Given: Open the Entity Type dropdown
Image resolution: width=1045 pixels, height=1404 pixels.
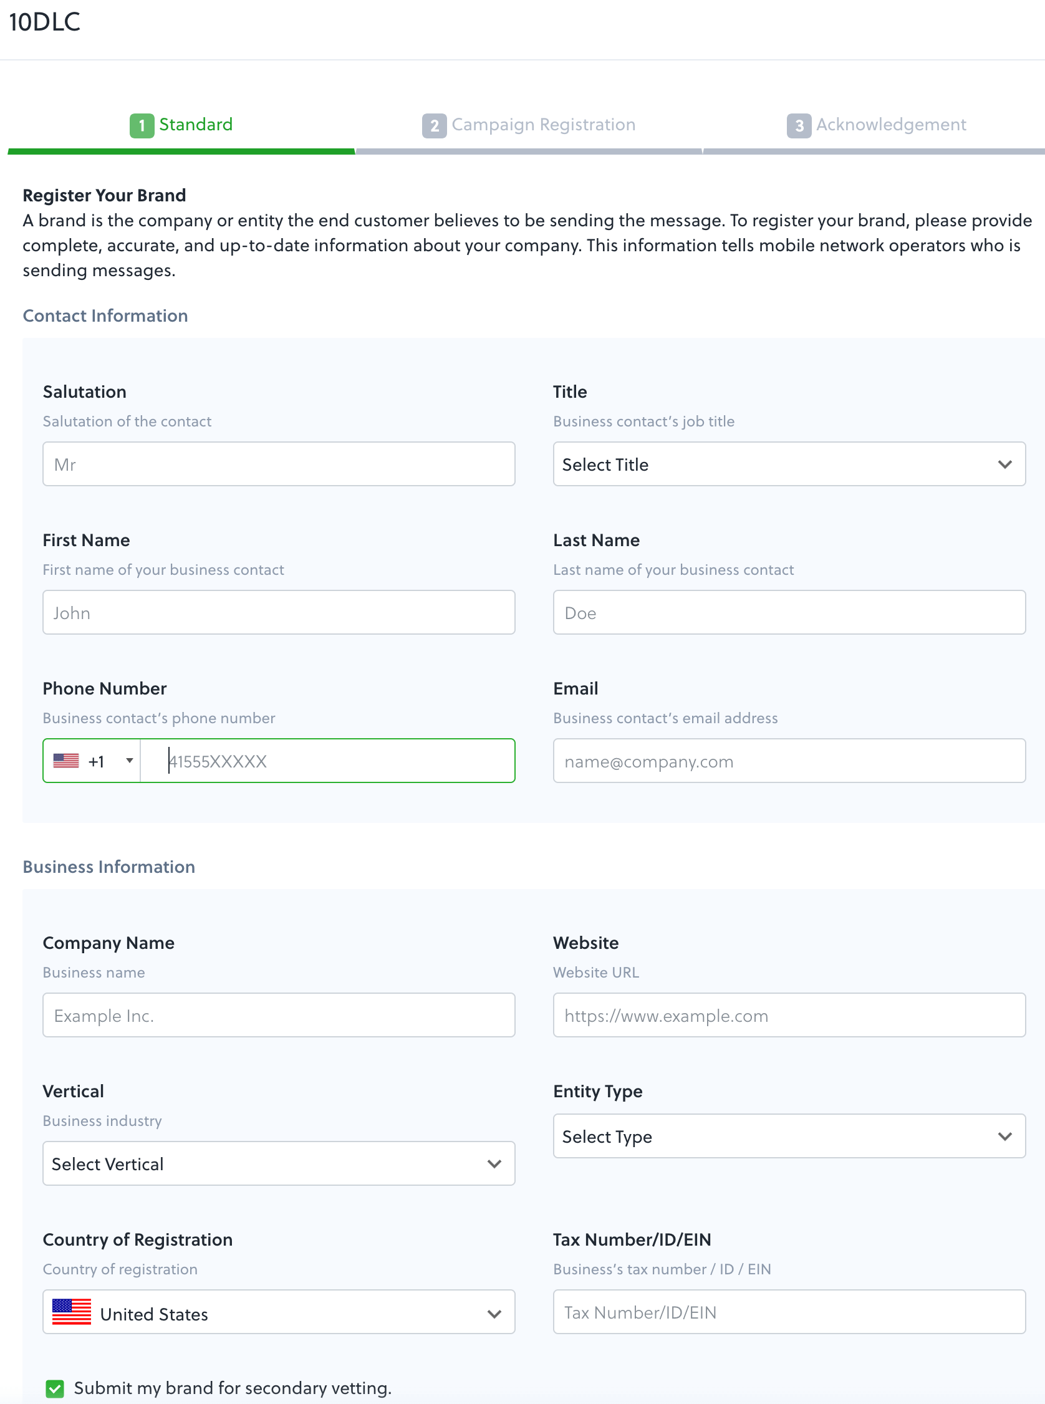Looking at the screenshot, I should [788, 1137].
